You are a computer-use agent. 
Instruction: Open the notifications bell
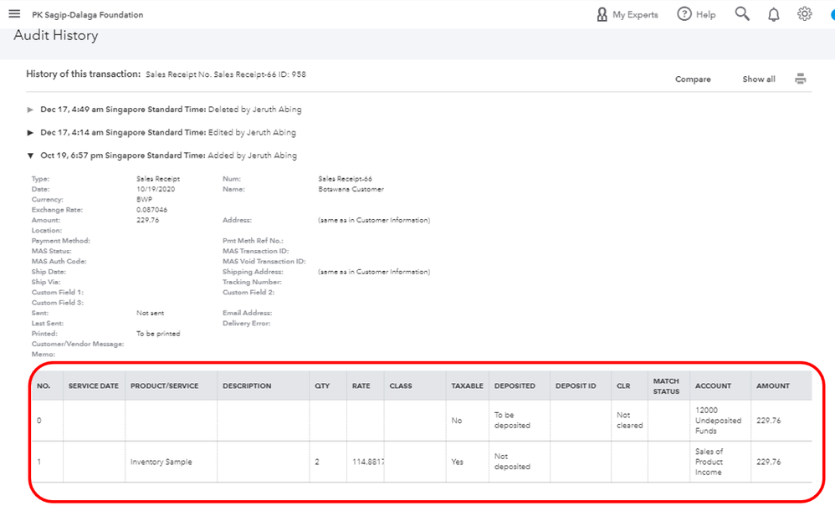[x=774, y=14]
